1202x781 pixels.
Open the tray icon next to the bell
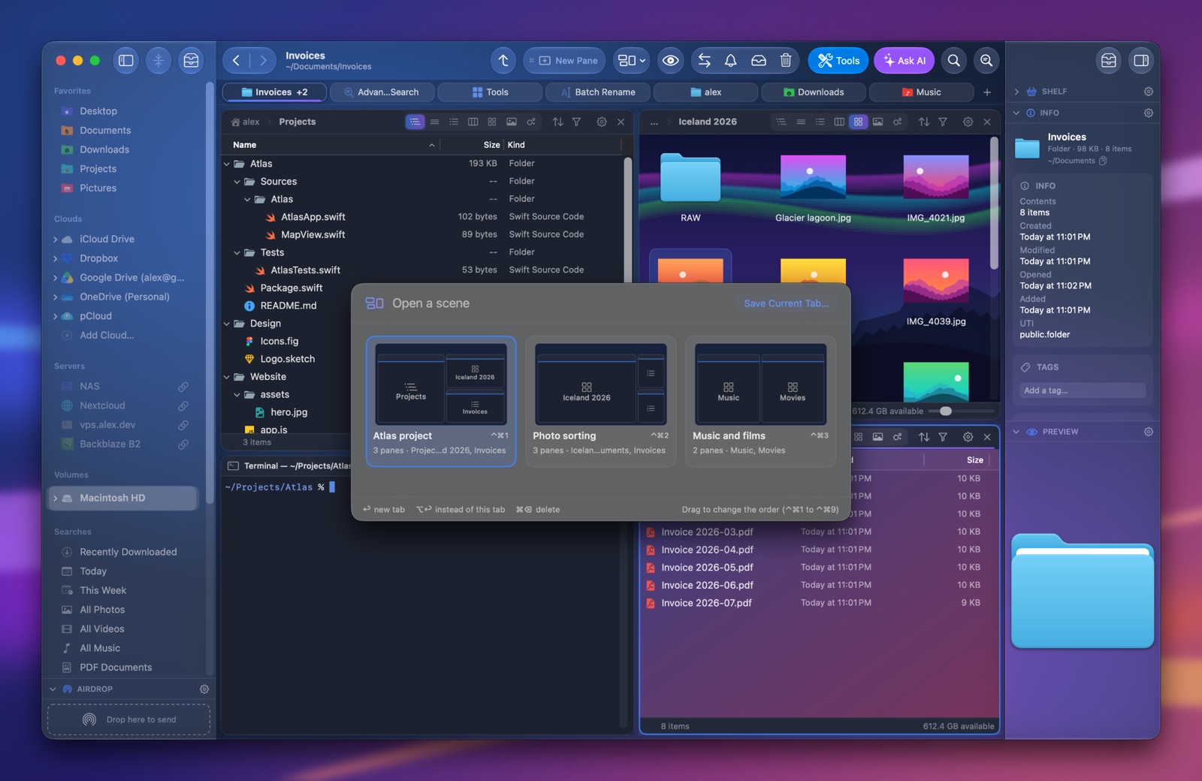(x=759, y=61)
